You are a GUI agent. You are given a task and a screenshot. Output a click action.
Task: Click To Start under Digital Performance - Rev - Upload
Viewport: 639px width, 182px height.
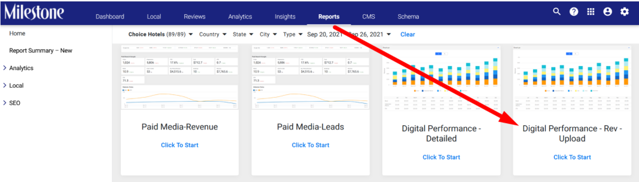click(x=573, y=157)
